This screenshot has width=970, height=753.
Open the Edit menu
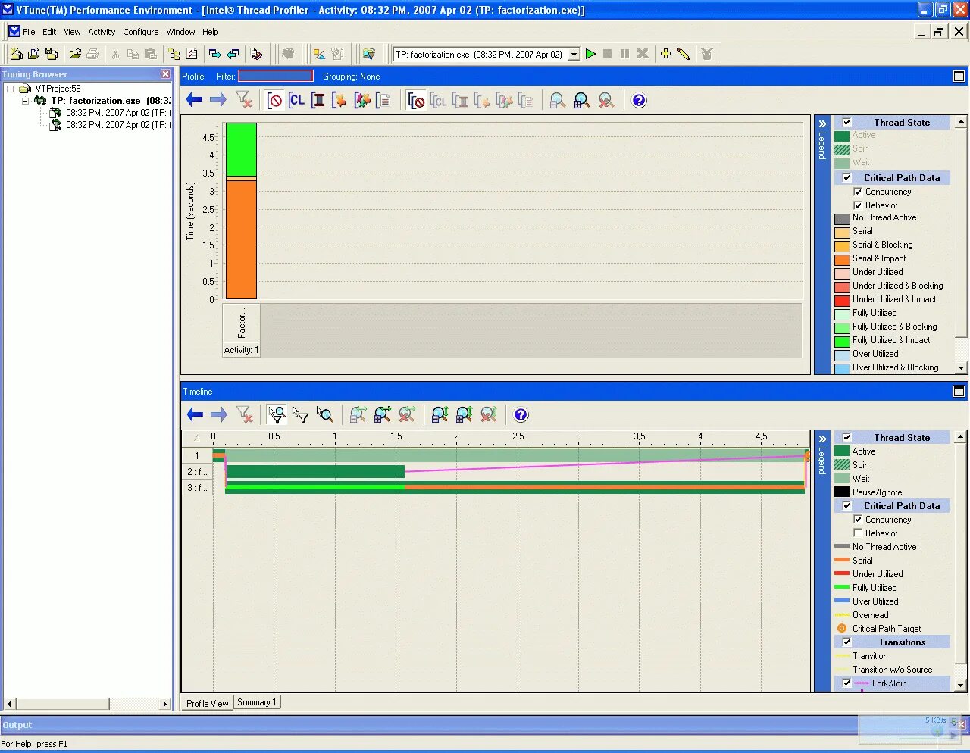49,32
